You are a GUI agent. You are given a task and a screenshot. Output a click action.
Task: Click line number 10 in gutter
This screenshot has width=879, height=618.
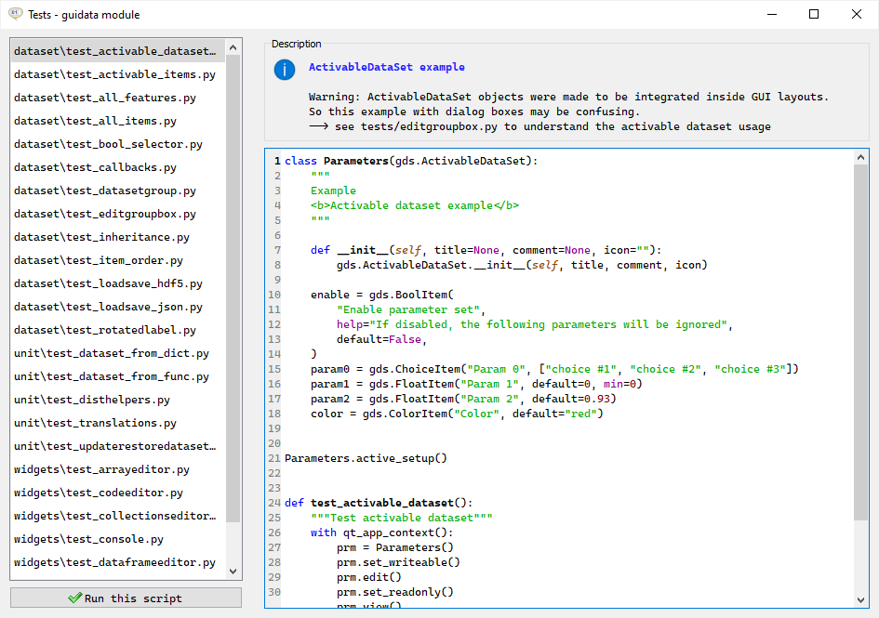coord(274,295)
